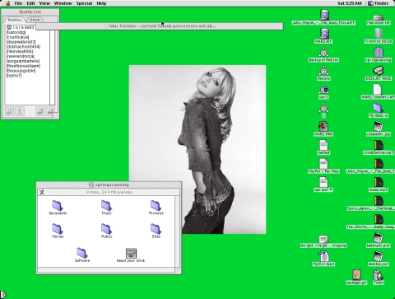Open the Edit menu

click(30, 3)
